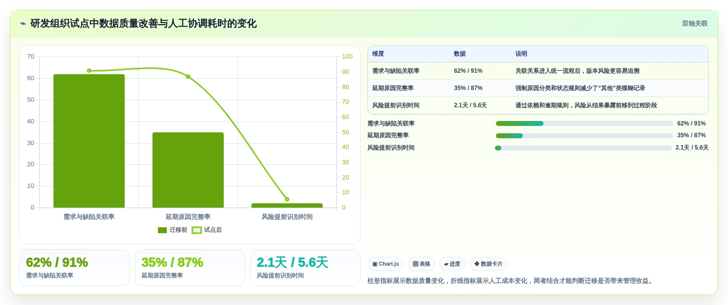The image size is (728, 305).
Task: Click the 双轴关联 label in header
Action: [695, 24]
